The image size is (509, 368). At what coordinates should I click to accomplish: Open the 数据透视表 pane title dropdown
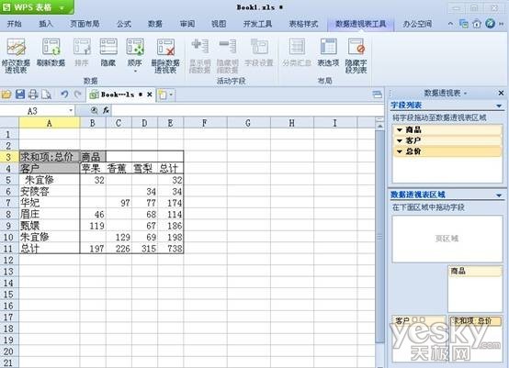[x=465, y=94]
